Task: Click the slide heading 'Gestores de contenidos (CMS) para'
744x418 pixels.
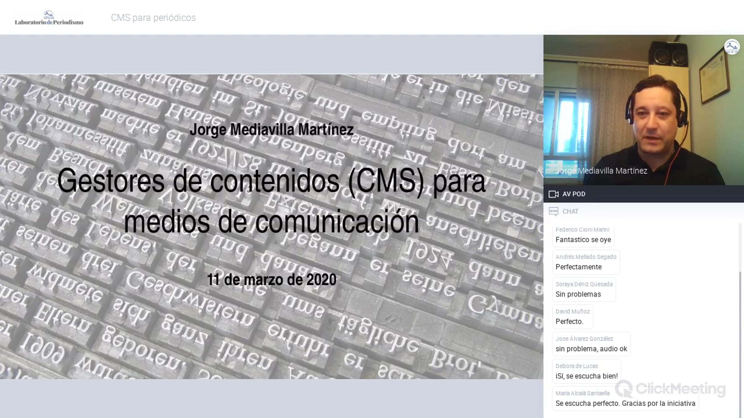Action: (272, 182)
